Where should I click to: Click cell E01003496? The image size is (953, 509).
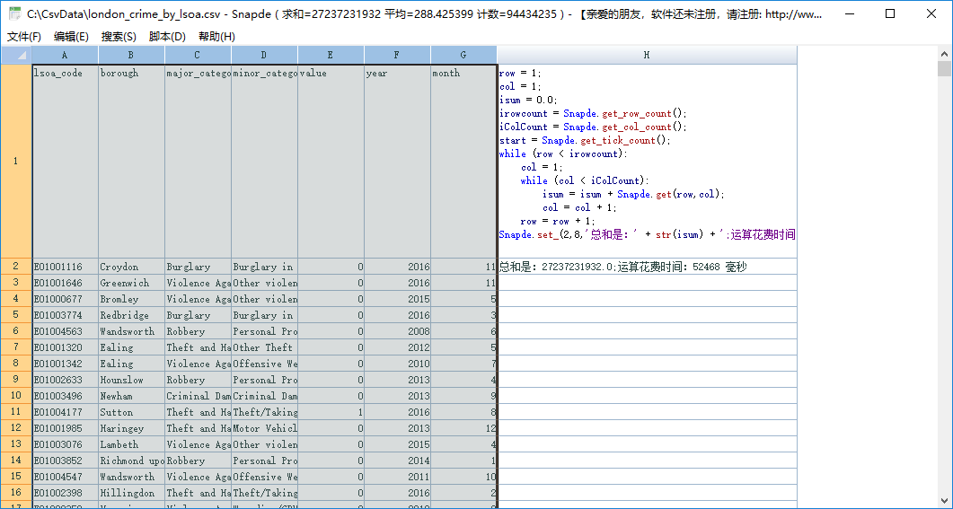(65, 395)
